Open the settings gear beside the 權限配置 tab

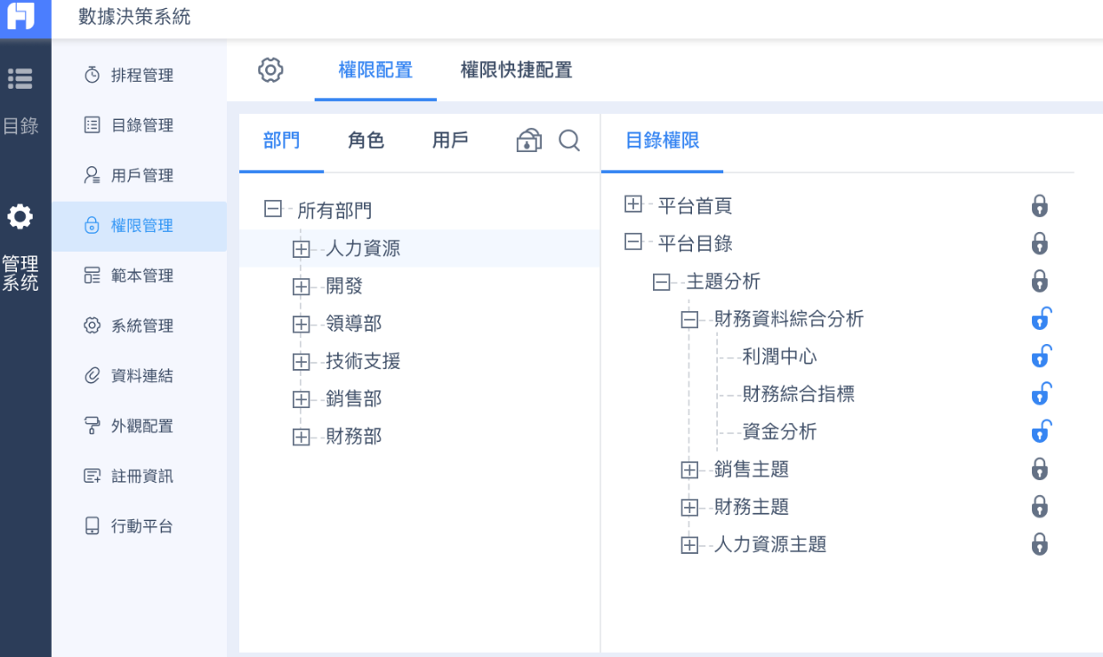[270, 70]
